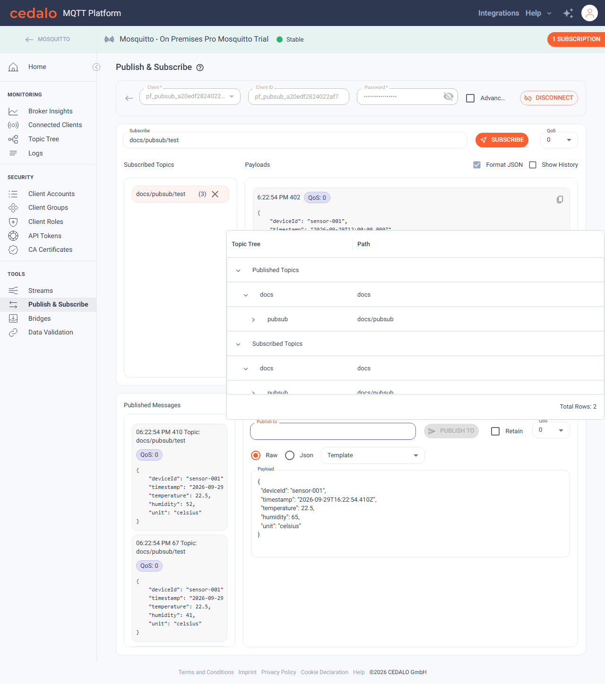Select Publish & Subscribe in sidebar
Image resolution: width=605 pixels, height=684 pixels.
48,305
